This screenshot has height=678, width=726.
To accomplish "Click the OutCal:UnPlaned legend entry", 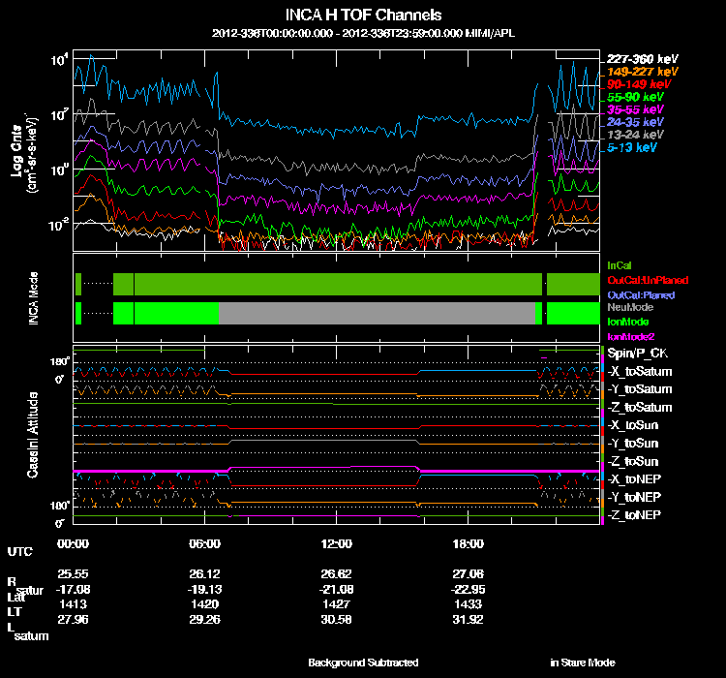I will [x=648, y=280].
